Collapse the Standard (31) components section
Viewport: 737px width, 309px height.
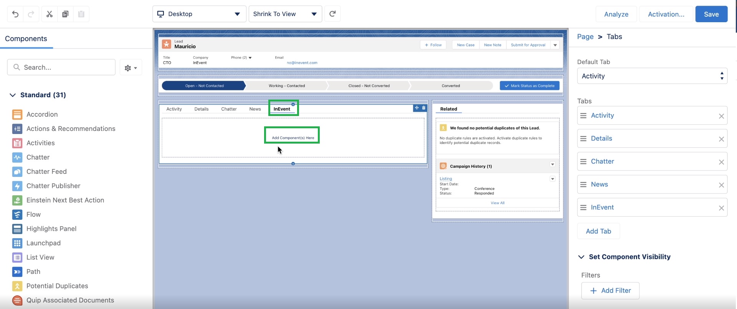click(x=13, y=95)
